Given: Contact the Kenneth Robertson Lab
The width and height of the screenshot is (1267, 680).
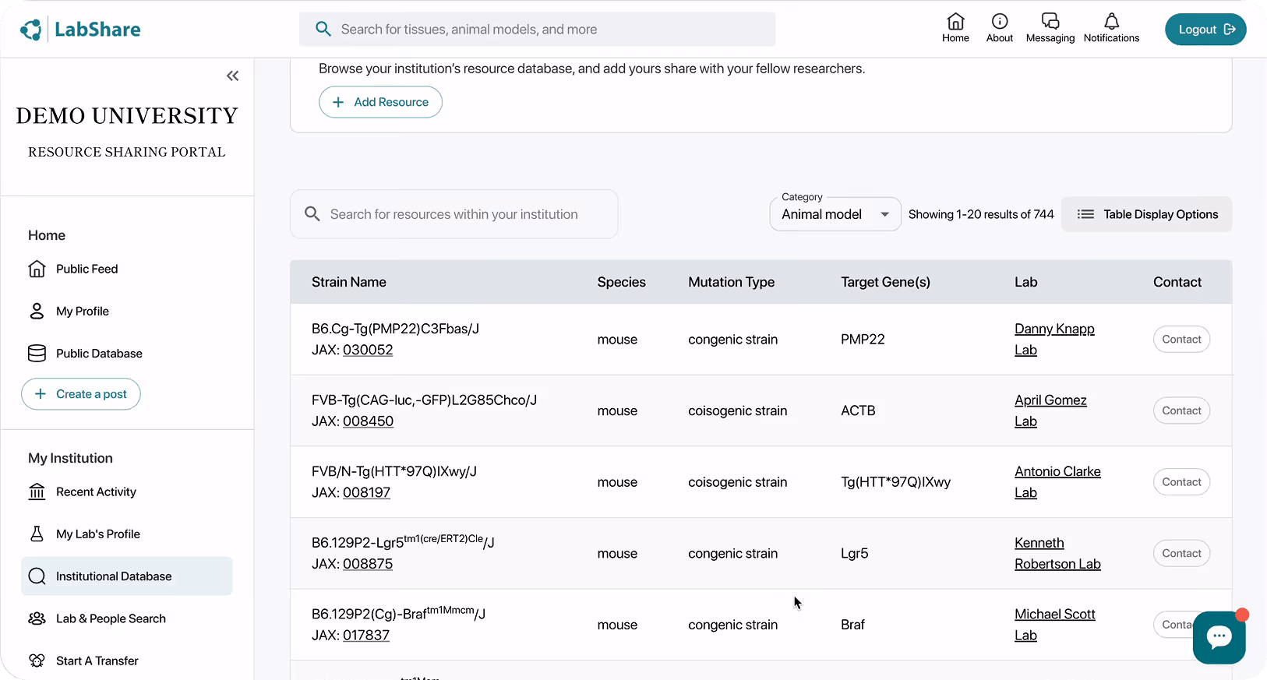Looking at the screenshot, I should click(1181, 554).
